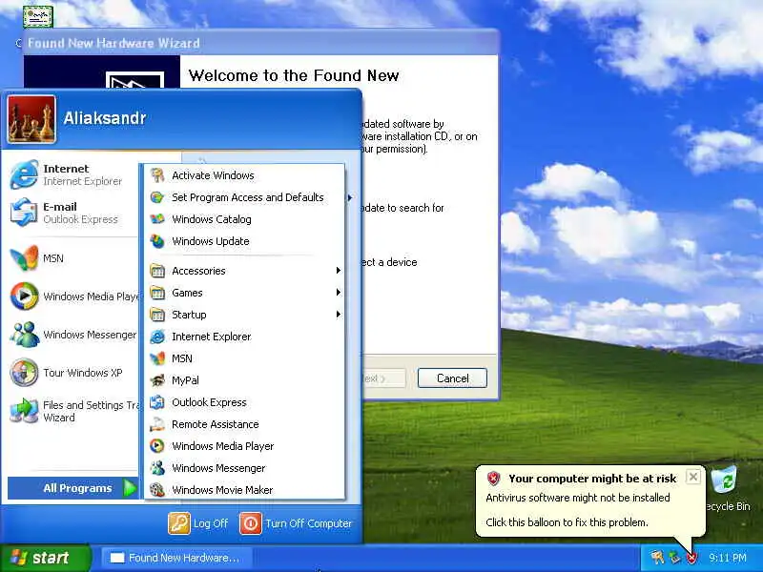The image size is (763, 572).
Task: Click the Activate Windows keys icon
Action: [157, 175]
